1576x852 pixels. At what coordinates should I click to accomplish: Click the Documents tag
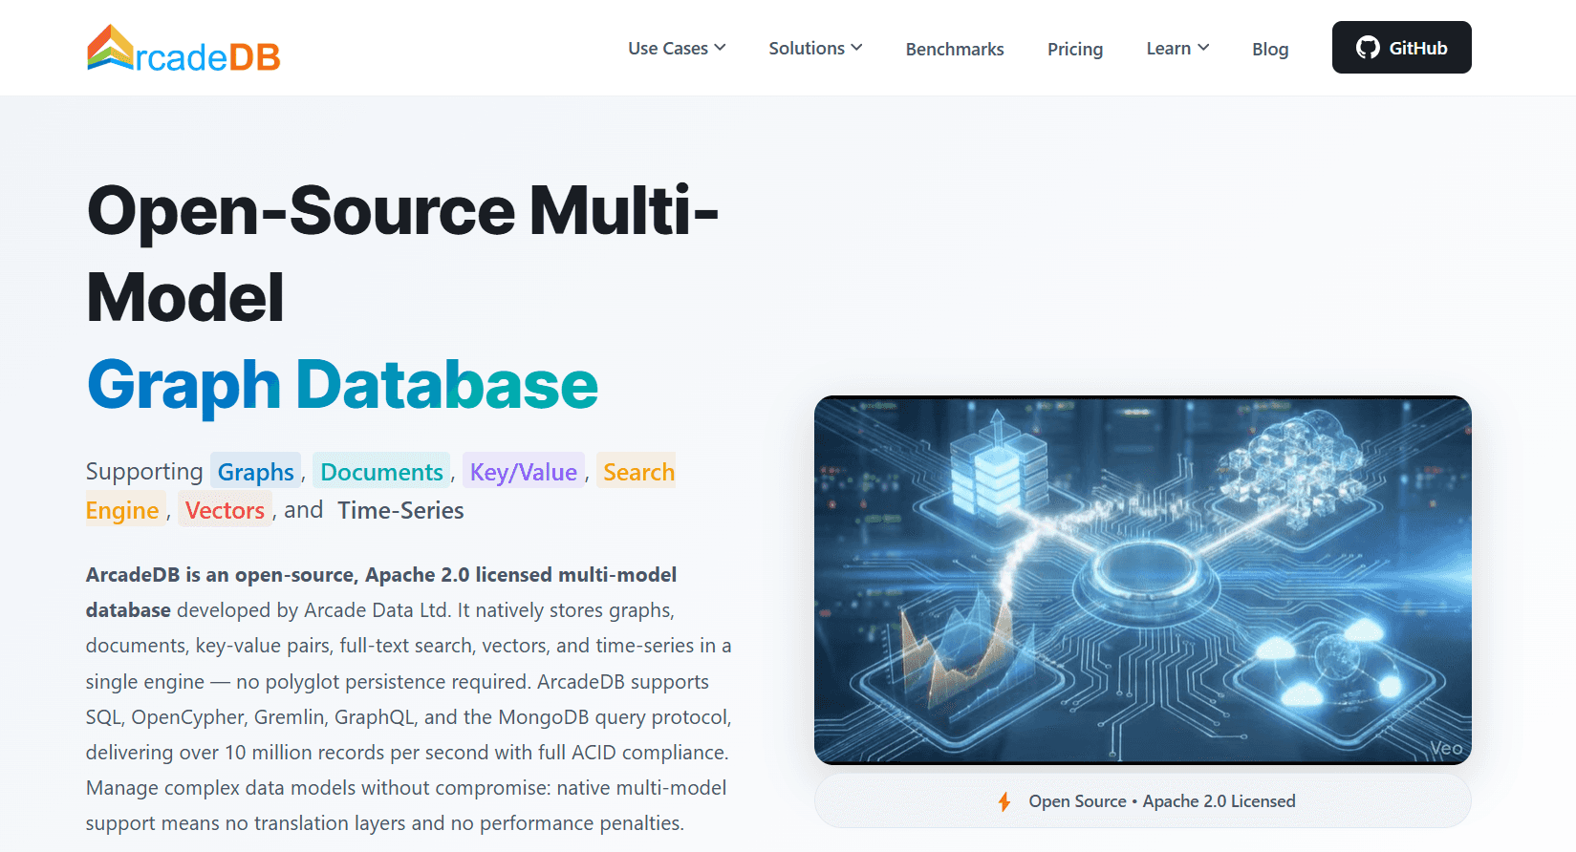pyautogui.click(x=381, y=472)
